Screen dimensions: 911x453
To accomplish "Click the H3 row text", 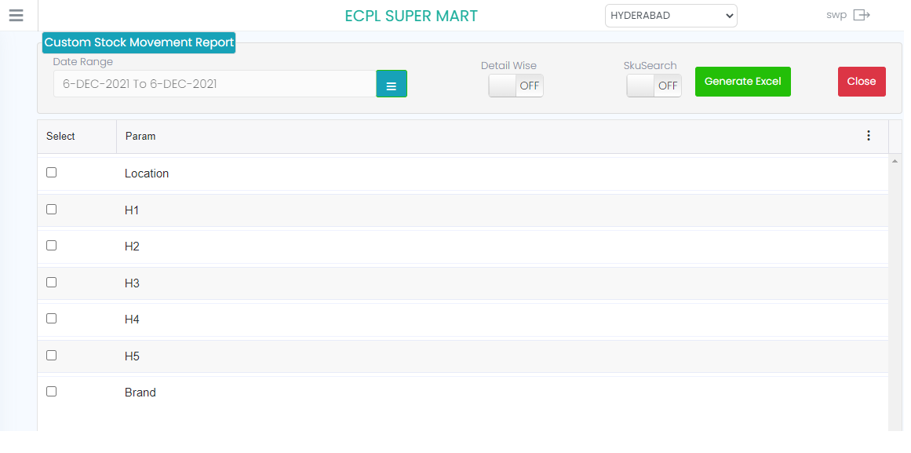I will click(132, 283).
